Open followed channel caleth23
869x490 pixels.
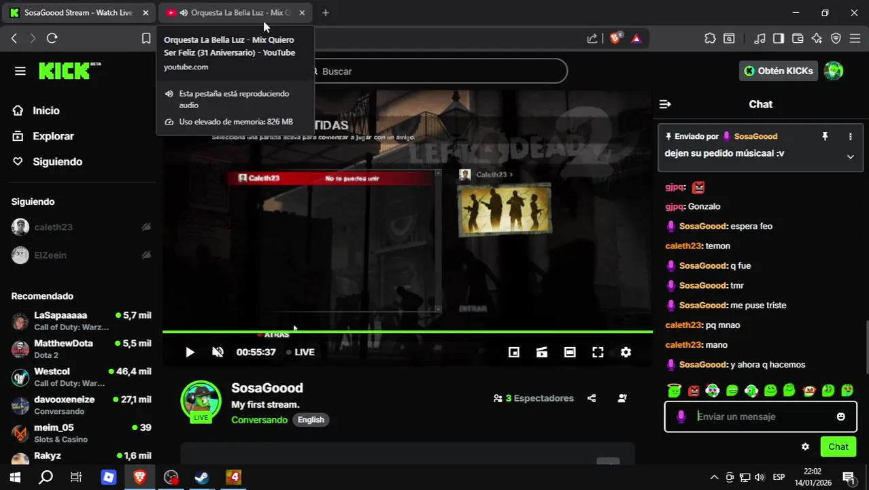point(82,227)
